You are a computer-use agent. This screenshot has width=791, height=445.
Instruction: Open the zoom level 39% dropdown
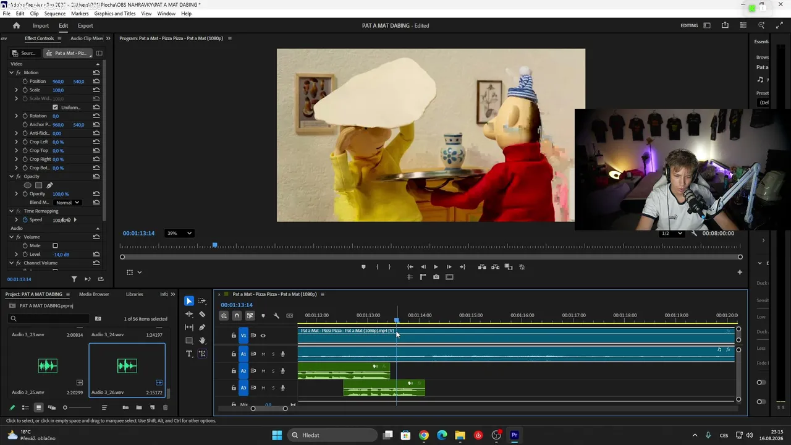point(179,233)
